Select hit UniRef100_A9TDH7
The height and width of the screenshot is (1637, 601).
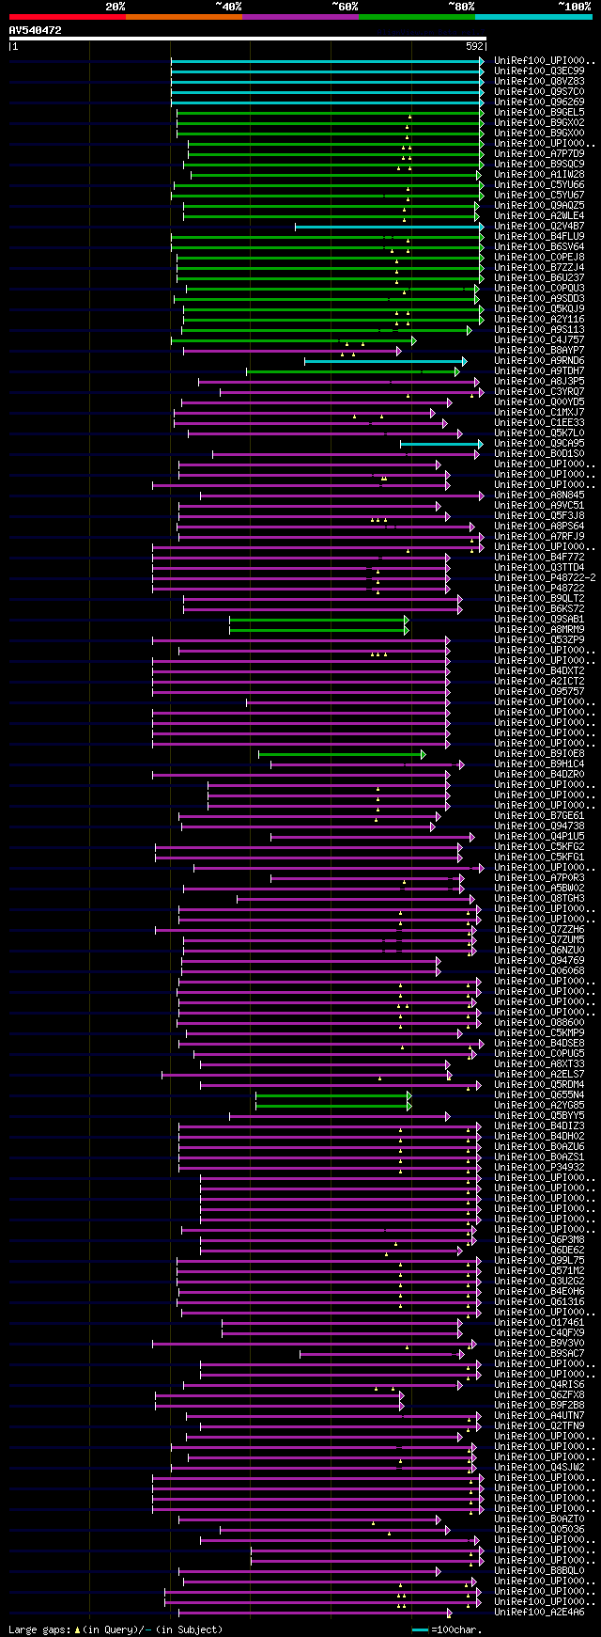click(539, 370)
